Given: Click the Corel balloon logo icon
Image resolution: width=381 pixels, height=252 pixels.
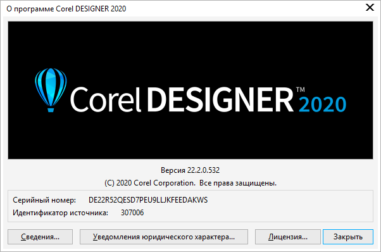Looking at the screenshot, I should tap(51, 90).
